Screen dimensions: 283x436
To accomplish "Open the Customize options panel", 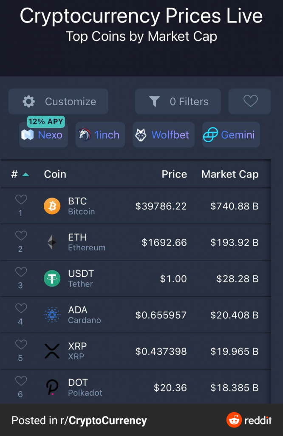I will click(x=58, y=101).
